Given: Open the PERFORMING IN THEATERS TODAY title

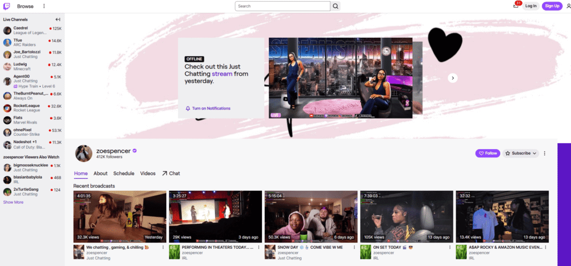Looking at the screenshot, I should tap(218, 247).
